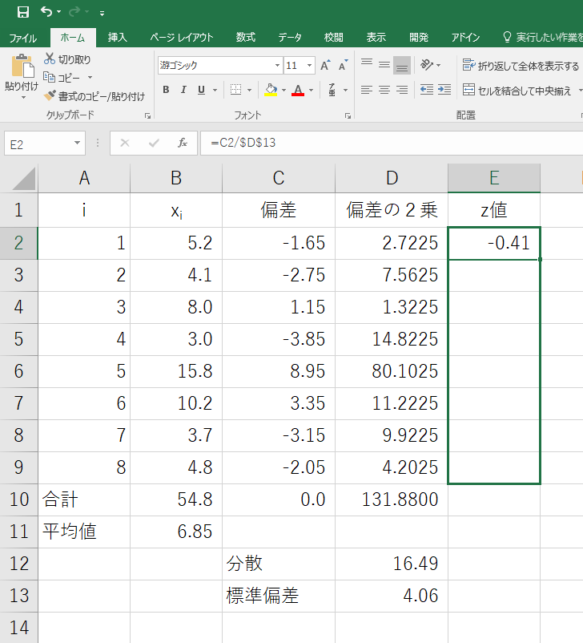Viewport: 583px width, 643px height.
Task: Decrease font size with small A
Action: pos(343,65)
